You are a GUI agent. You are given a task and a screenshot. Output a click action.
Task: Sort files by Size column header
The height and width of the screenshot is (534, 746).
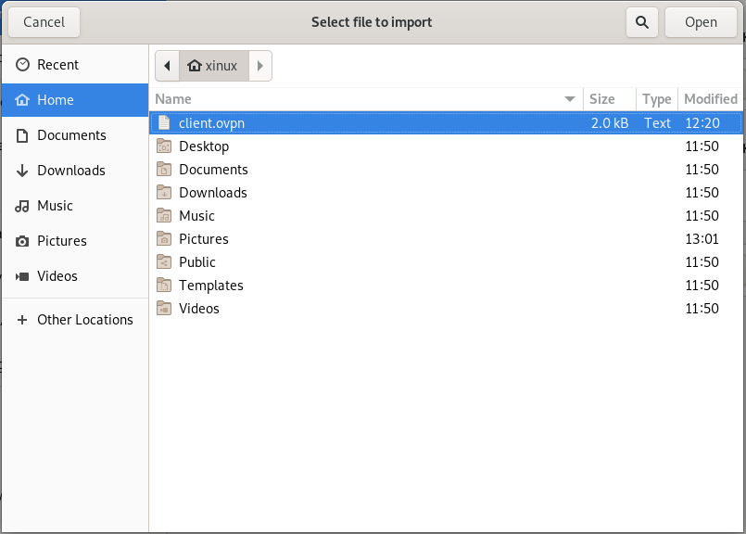[602, 99]
